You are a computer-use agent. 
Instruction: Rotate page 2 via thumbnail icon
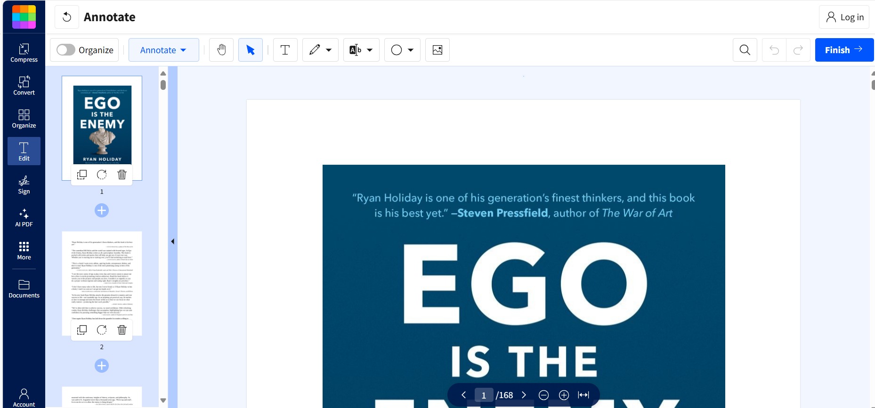(102, 330)
